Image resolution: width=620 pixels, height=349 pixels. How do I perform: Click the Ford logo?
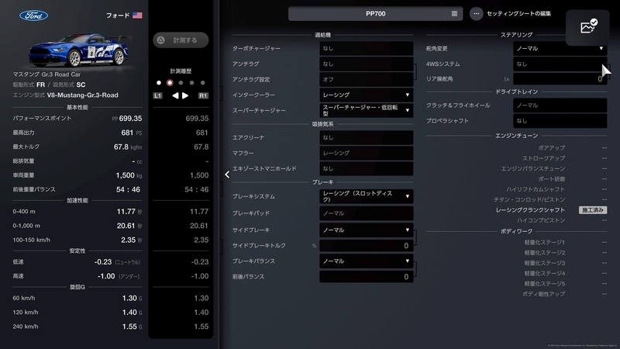(33, 16)
